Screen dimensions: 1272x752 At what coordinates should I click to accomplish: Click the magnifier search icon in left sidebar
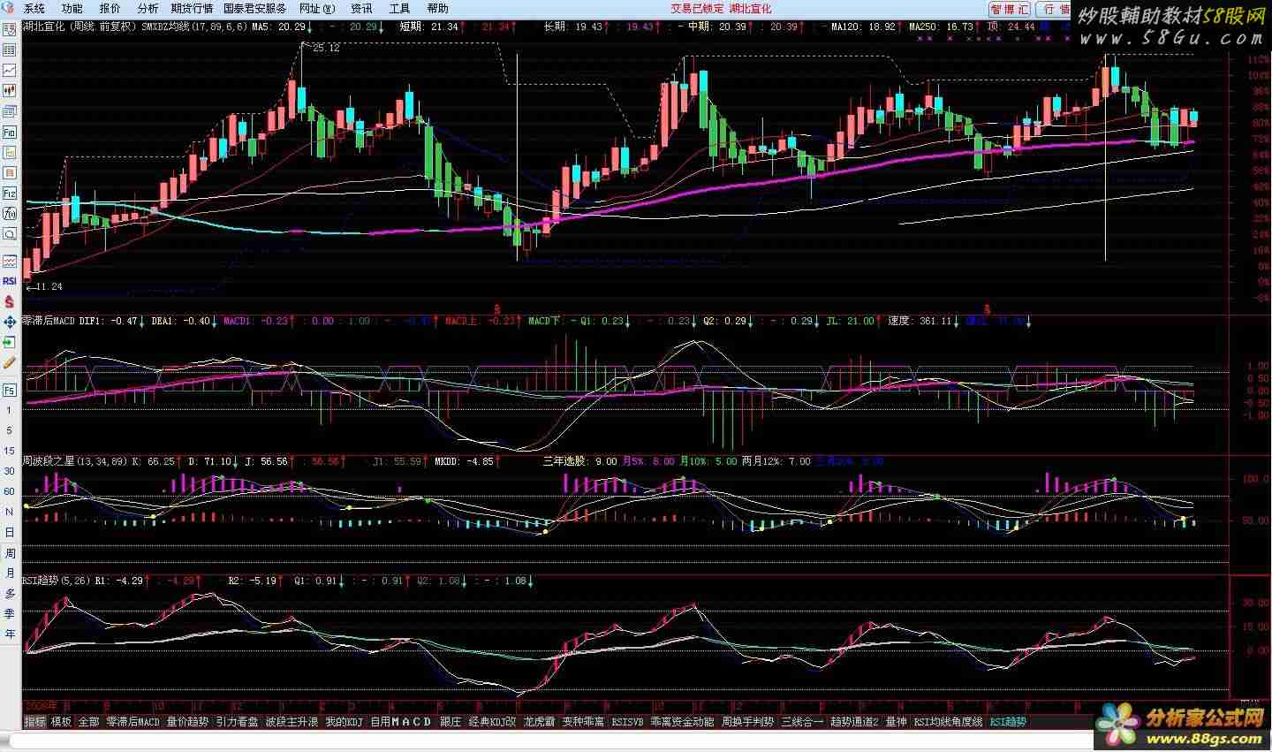pos(10,234)
